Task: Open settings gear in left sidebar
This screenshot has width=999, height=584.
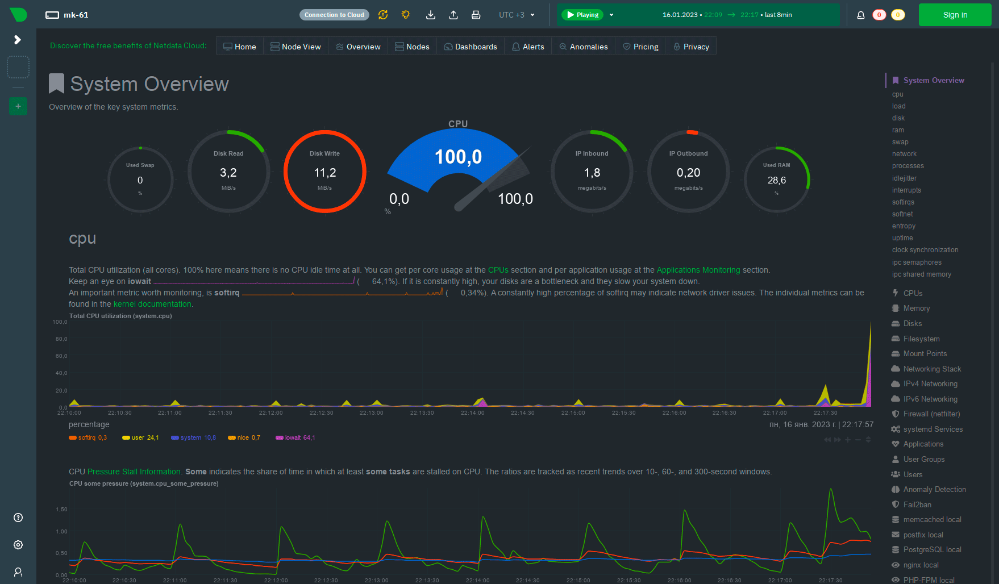Action: pyautogui.click(x=18, y=545)
